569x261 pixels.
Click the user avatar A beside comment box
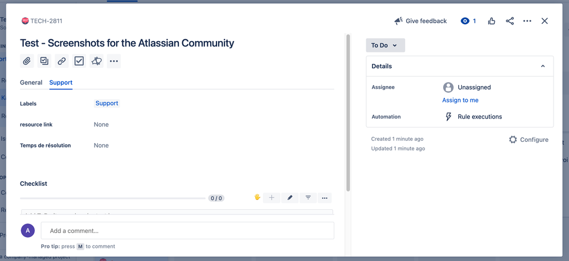click(28, 230)
